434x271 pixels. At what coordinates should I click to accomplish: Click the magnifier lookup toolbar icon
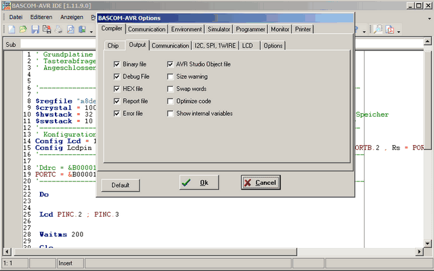coord(378,29)
